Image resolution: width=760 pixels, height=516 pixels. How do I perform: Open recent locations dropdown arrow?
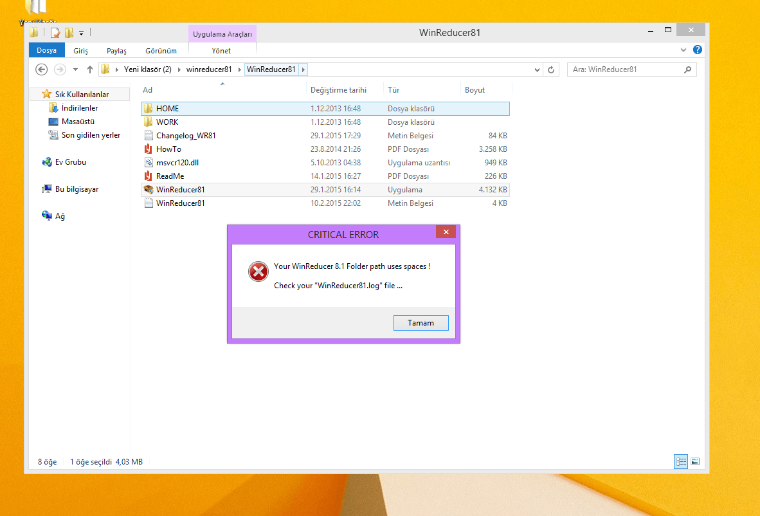pyautogui.click(x=76, y=70)
